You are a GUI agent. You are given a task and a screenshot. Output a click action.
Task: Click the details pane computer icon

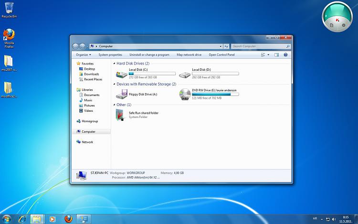point(82,176)
